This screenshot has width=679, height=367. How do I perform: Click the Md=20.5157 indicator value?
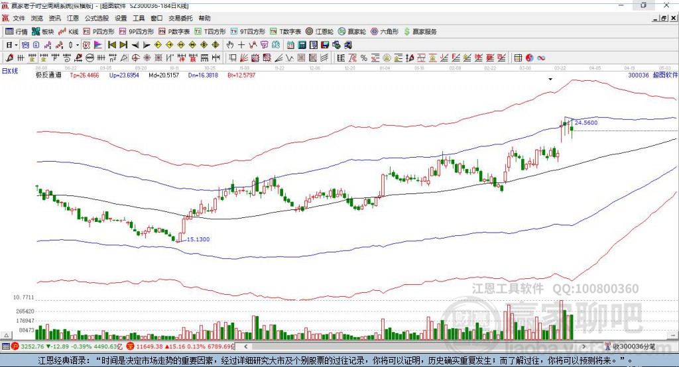(x=164, y=76)
